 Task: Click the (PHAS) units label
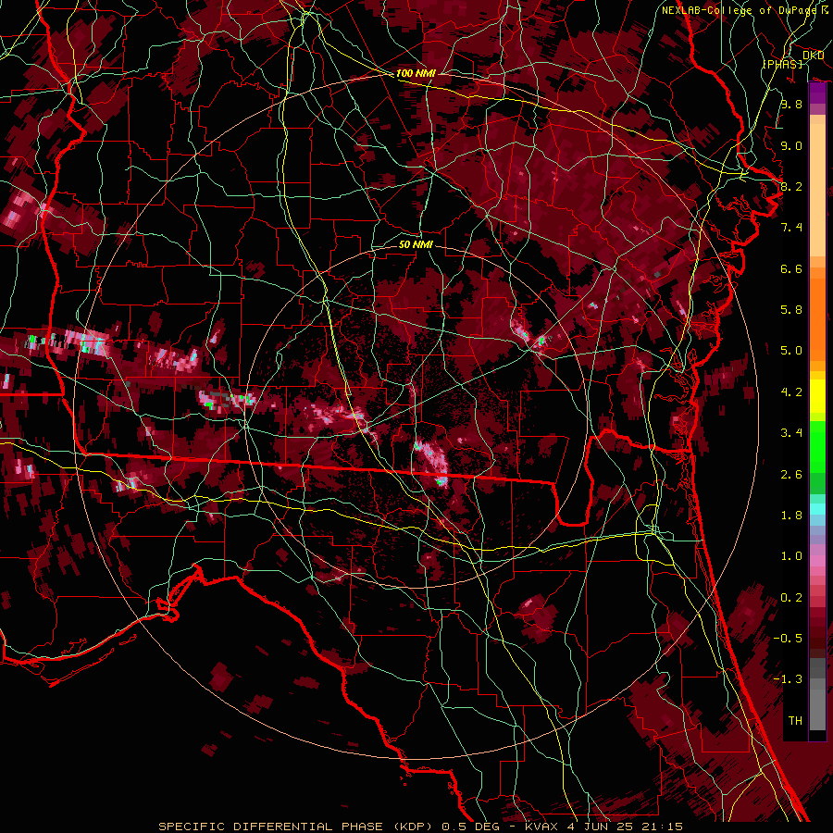pyautogui.click(x=782, y=64)
